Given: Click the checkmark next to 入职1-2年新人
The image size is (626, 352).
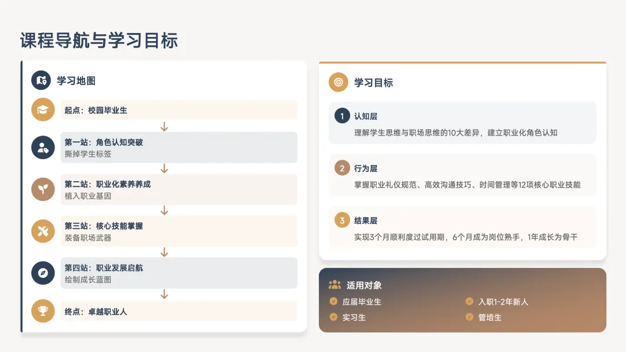Looking at the screenshot, I should [x=469, y=301].
